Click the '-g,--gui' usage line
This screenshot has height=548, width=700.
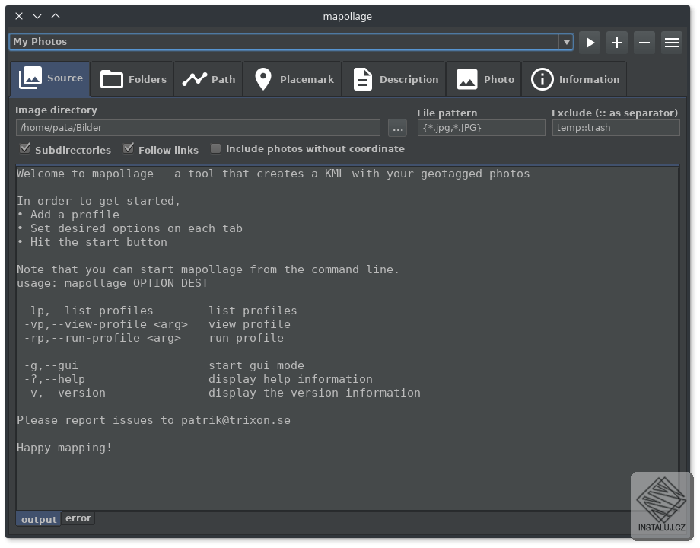pyautogui.click(x=164, y=365)
